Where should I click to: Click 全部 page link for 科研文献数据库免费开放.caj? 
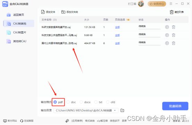point(117,27)
